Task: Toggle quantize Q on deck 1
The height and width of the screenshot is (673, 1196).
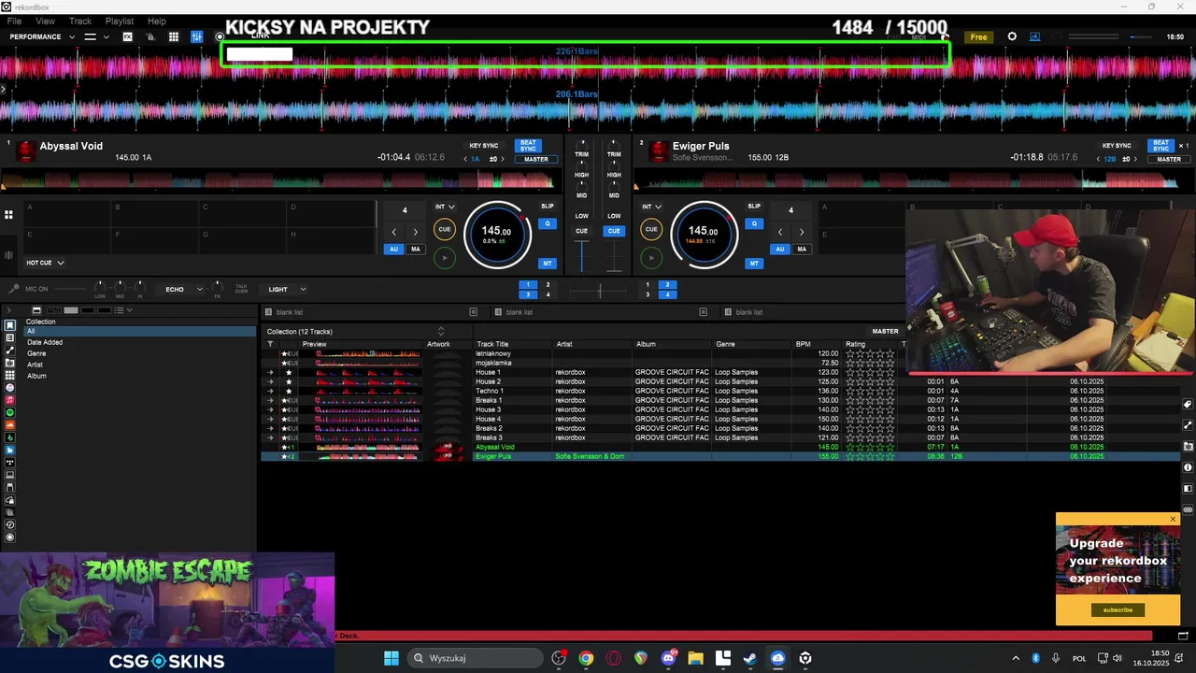Action: click(x=548, y=223)
